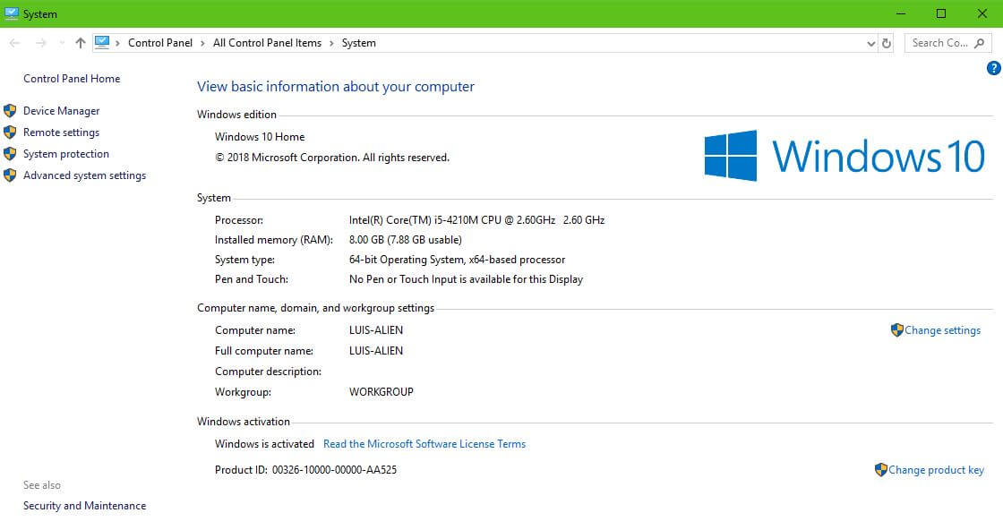Click the shield icon next to Change settings

pos(896,329)
